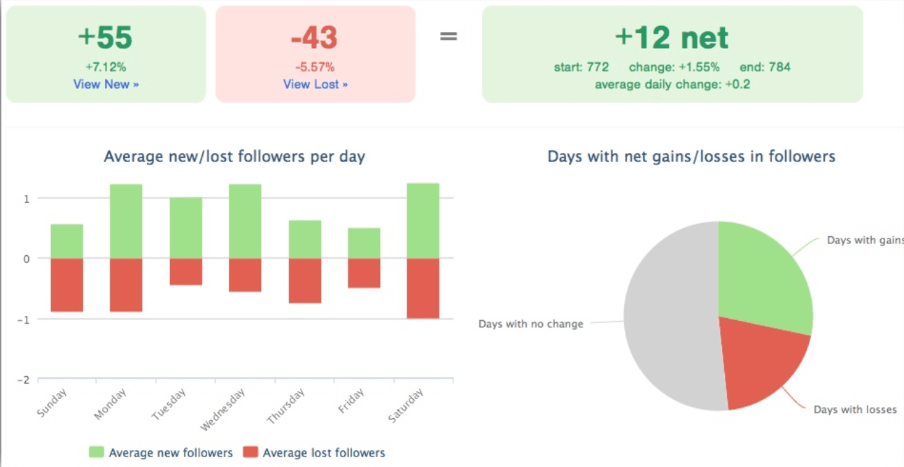This screenshot has height=467, width=904.
Task: Click green Average new followers legend swatch
Action: [x=96, y=453]
